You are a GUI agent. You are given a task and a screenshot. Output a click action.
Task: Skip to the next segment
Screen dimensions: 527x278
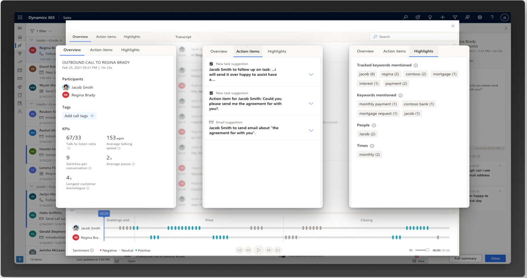278,250
